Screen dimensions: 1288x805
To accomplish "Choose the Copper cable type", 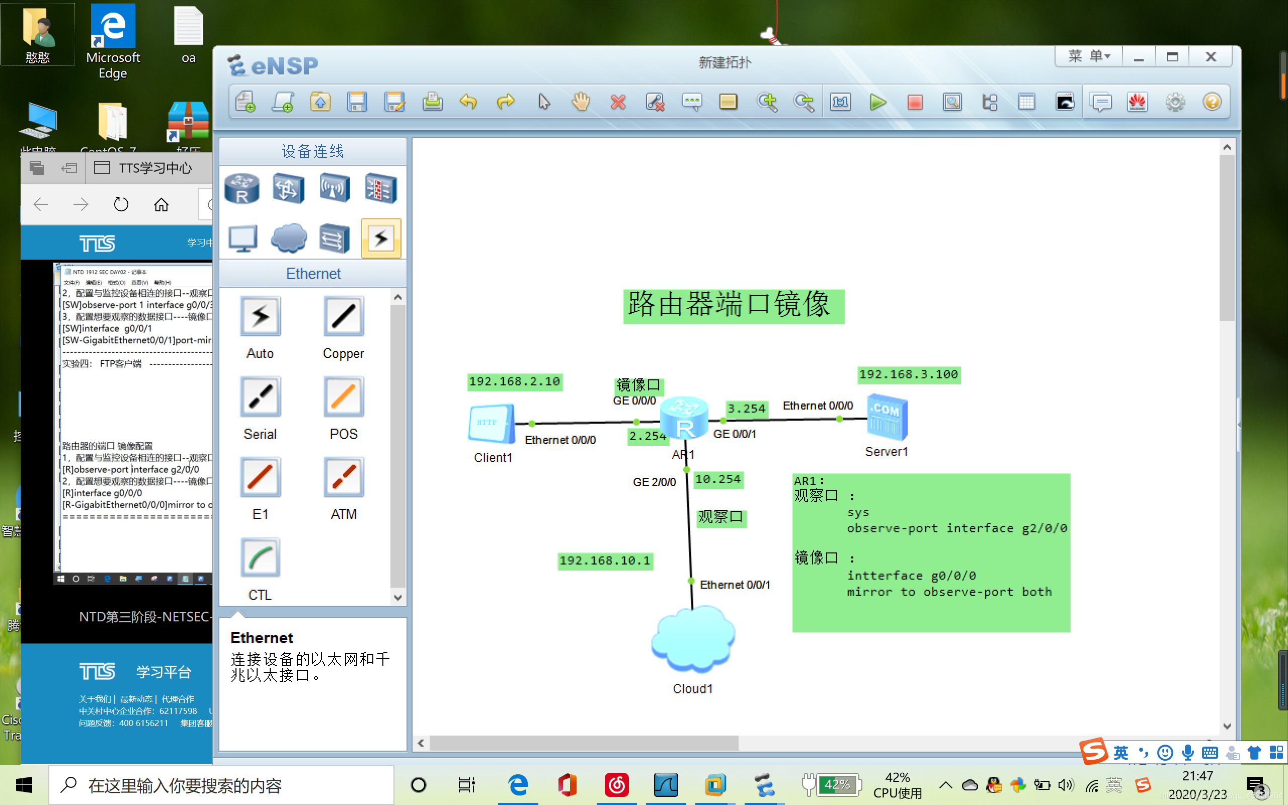I will [343, 317].
